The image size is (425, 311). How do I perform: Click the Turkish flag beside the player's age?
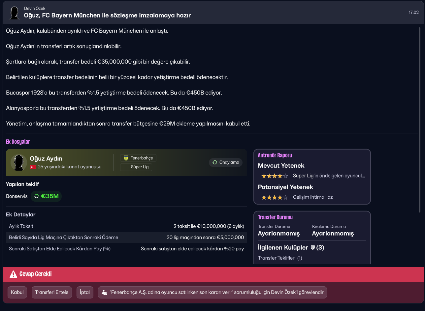33,167
